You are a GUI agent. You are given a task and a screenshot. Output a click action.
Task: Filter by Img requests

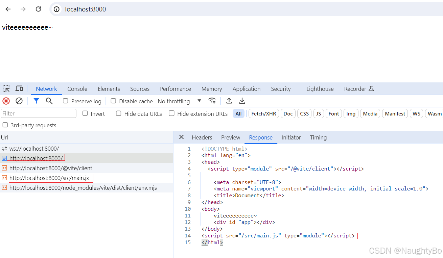(351, 113)
